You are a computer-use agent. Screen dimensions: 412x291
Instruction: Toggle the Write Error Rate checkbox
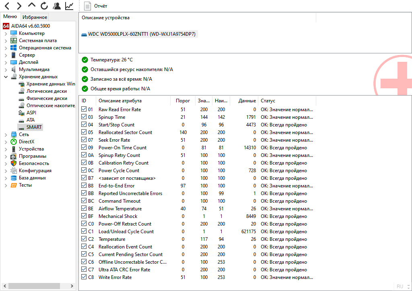click(84, 277)
